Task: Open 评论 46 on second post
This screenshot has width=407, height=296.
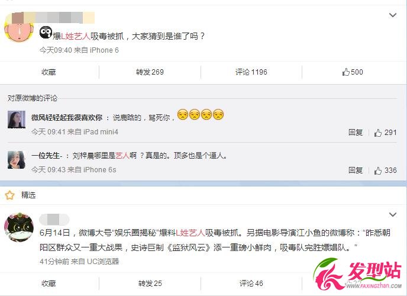Action: tap(251, 284)
